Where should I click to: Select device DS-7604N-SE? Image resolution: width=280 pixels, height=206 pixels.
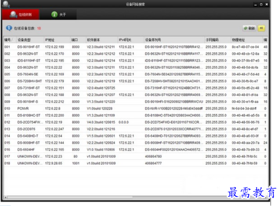(x=28, y=74)
